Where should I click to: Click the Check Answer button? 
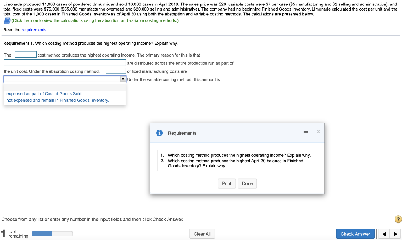(x=355, y=233)
